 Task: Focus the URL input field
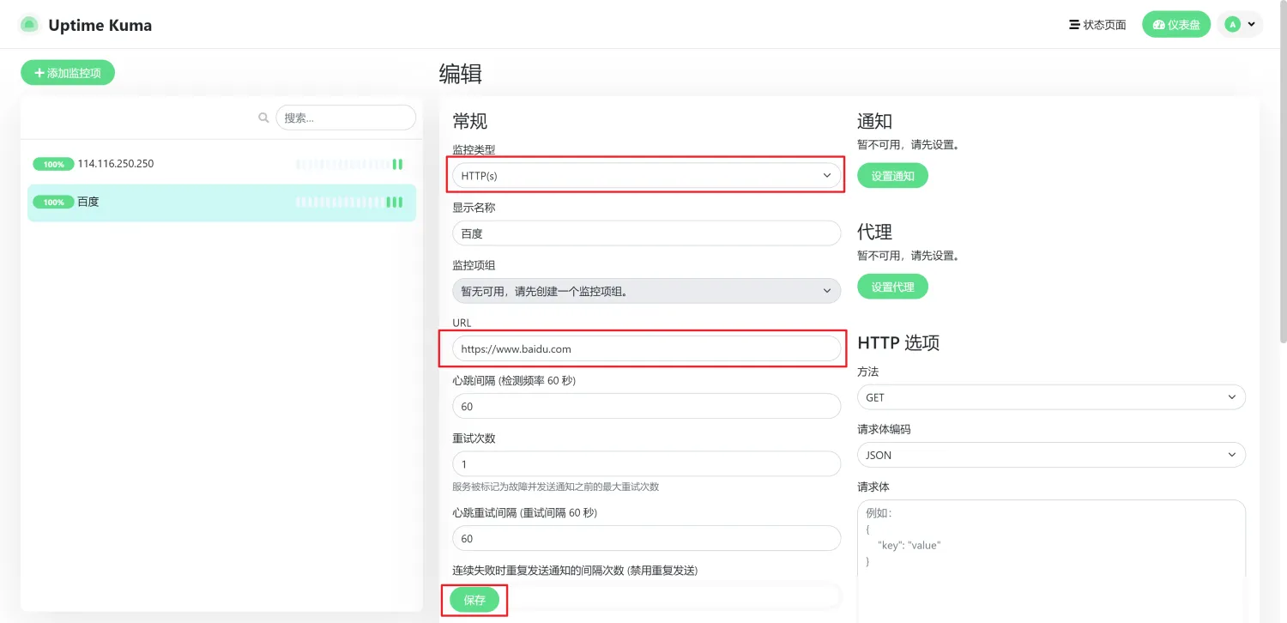pos(646,348)
